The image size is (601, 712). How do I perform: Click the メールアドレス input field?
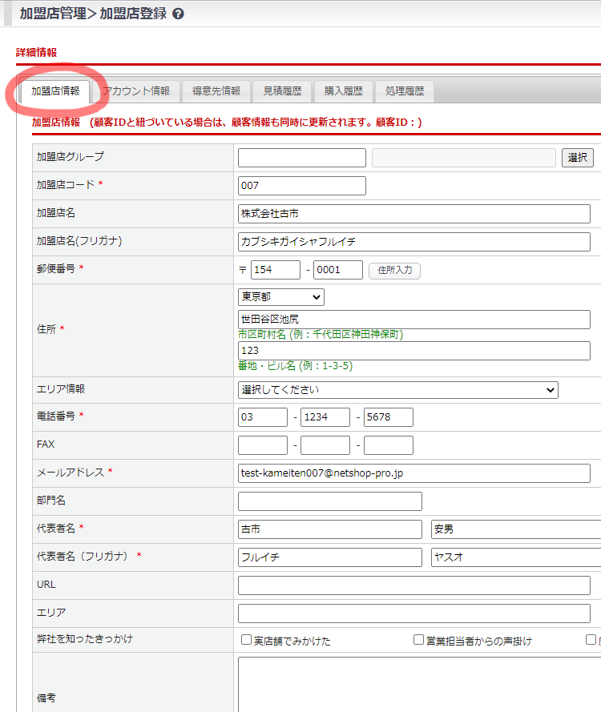tap(413, 473)
